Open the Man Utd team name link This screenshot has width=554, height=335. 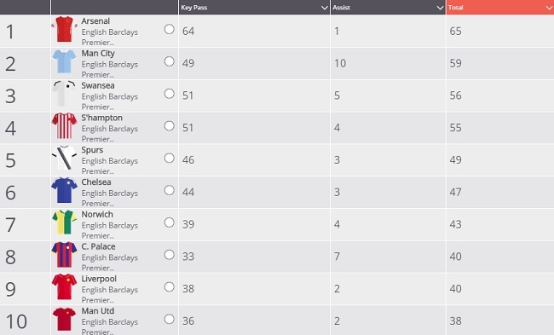tap(98, 311)
